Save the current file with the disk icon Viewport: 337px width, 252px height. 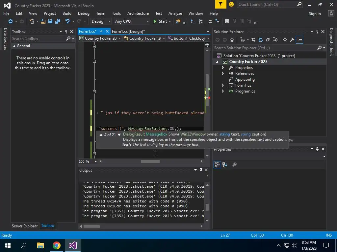coord(50,21)
